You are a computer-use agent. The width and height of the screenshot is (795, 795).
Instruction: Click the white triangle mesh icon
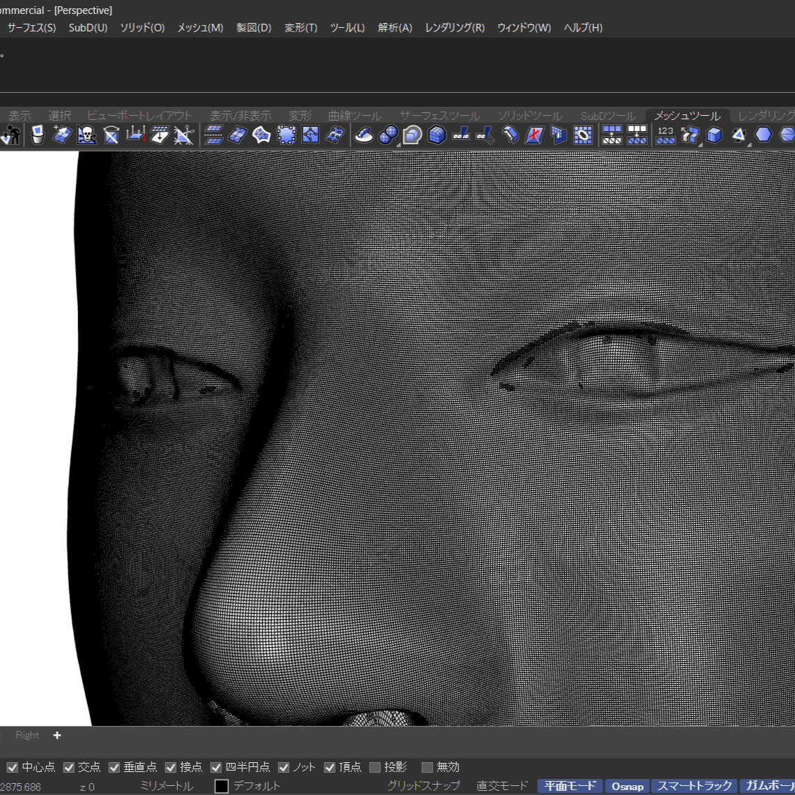(x=739, y=135)
